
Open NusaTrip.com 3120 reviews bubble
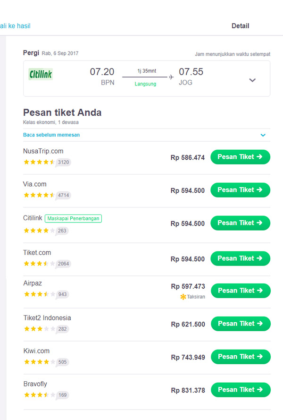point(63,162)
